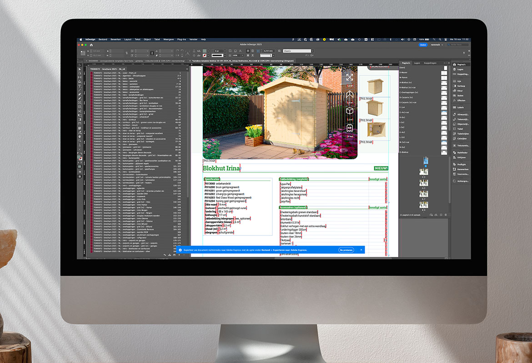Image resolution: width=532 pixels, height=363 pixels.
Task: Open the Lagen panel from the dock
Action: coord(461,69)
